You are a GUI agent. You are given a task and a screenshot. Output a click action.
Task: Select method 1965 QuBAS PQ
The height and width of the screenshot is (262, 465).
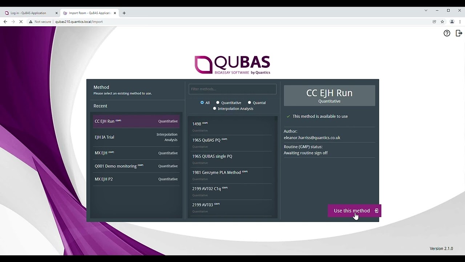(231, 143)
